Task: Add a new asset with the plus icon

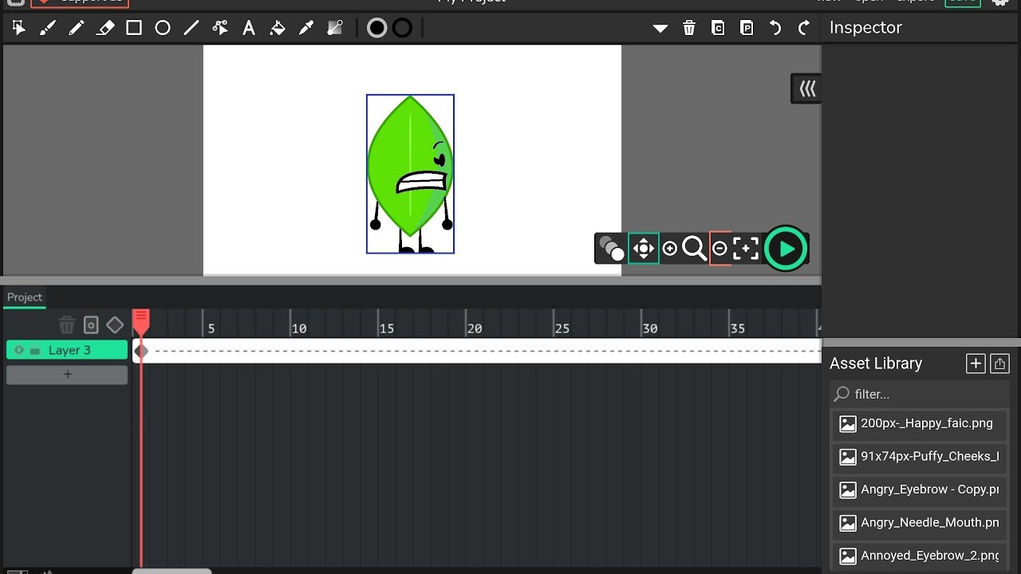Action: click(976, 364)
